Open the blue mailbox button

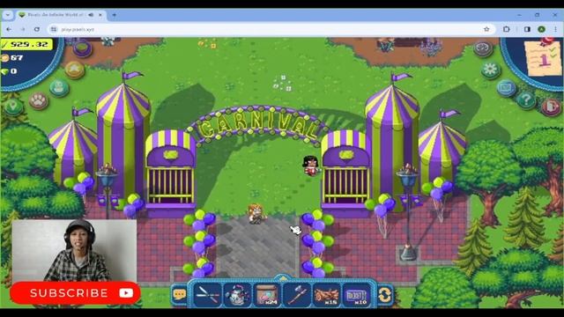click(507, 88)
